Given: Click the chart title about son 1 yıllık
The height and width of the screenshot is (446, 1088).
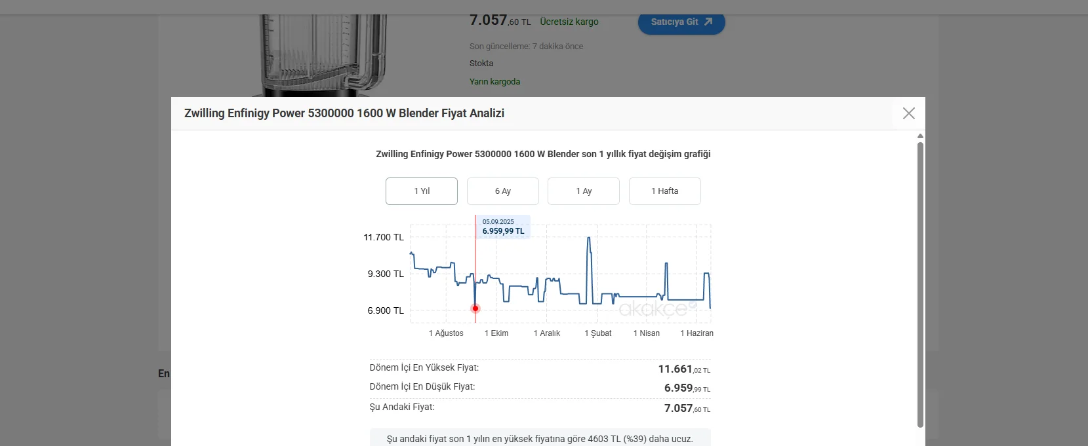Looking at the screenshot, I should tap(543, 154).
